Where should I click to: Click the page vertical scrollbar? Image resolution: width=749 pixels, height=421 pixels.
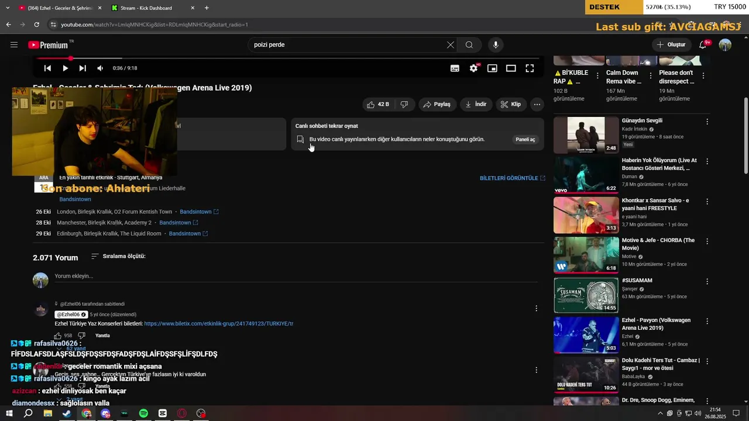point(745,136)
